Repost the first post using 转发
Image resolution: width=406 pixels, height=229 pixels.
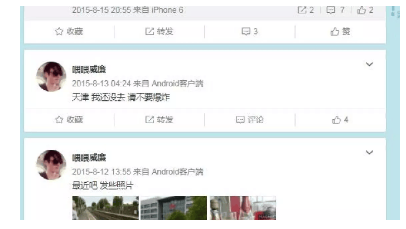tap(159, 32)
